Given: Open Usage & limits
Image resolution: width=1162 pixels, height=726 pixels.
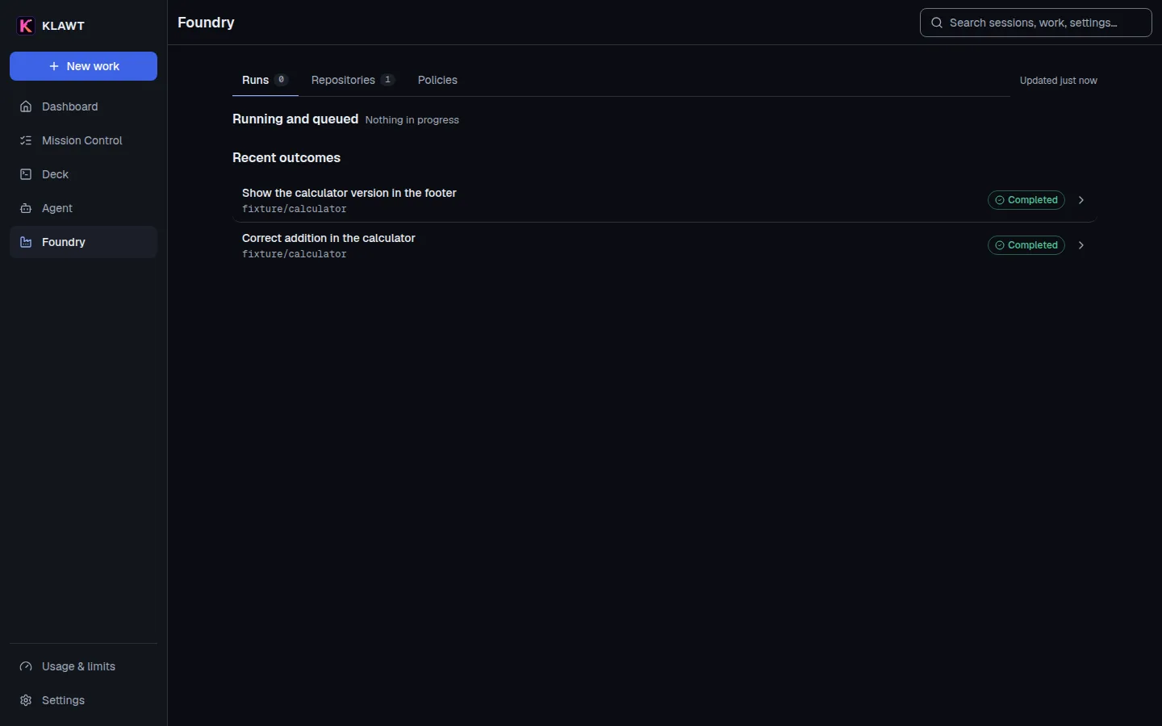Looking at the screenshot, I should (x=83, y=666).
